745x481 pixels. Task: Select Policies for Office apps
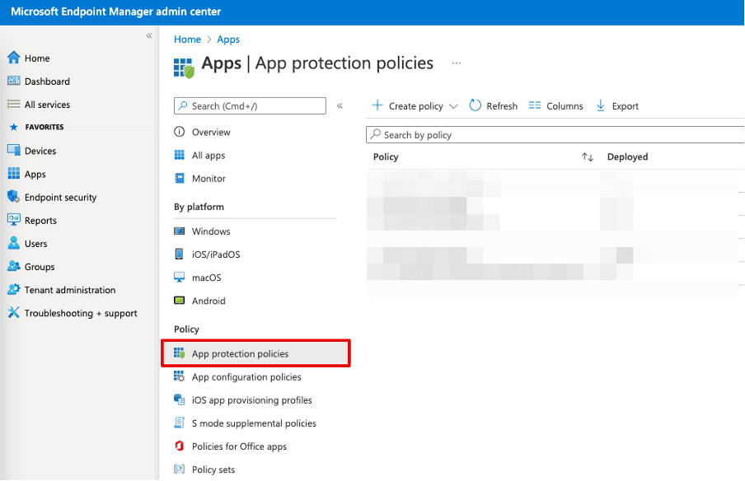pos(239,446)
